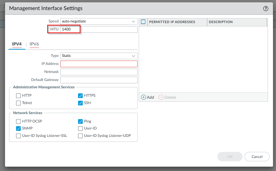The height and width of the screenshot is (171, 276).
Task: Disable the SSH checkbox
Action: 80,103
